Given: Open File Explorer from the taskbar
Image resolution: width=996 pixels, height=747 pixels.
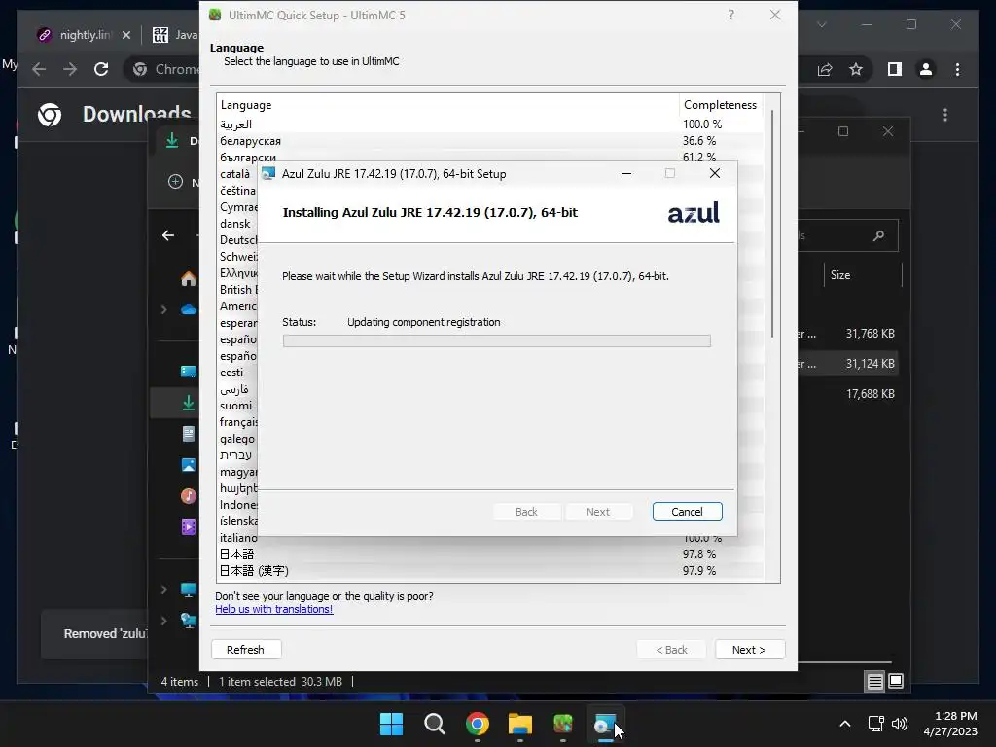Looking at the screenshot, I should coord(520,724).
